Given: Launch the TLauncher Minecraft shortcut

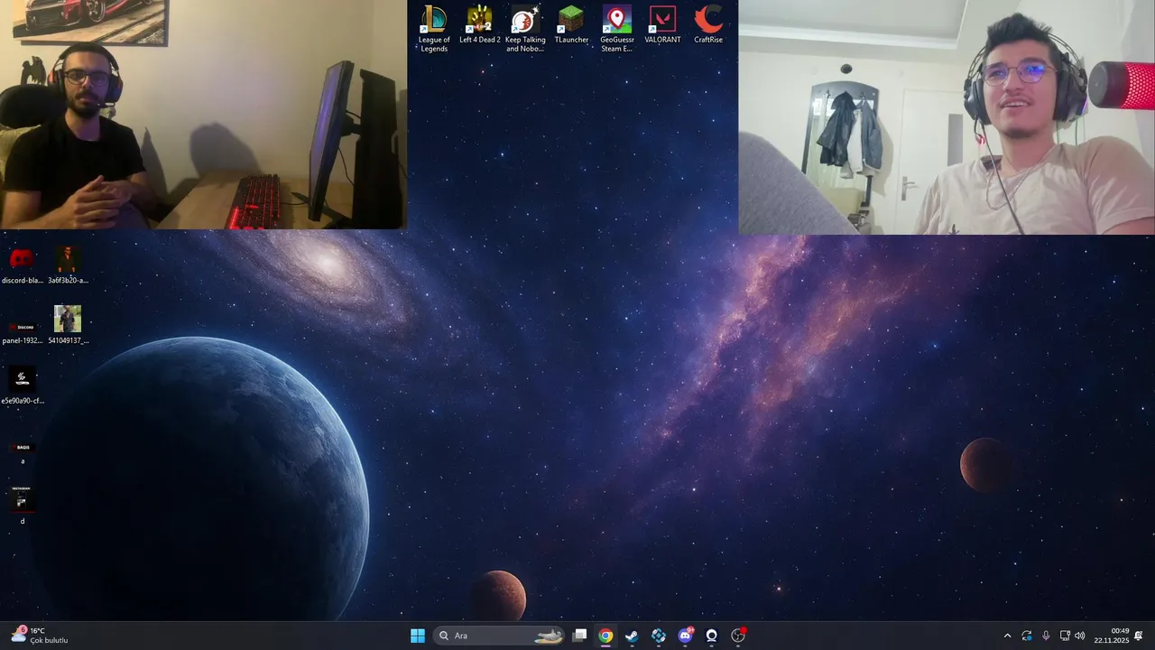Looking at the screenshot, I should (571, 25).
